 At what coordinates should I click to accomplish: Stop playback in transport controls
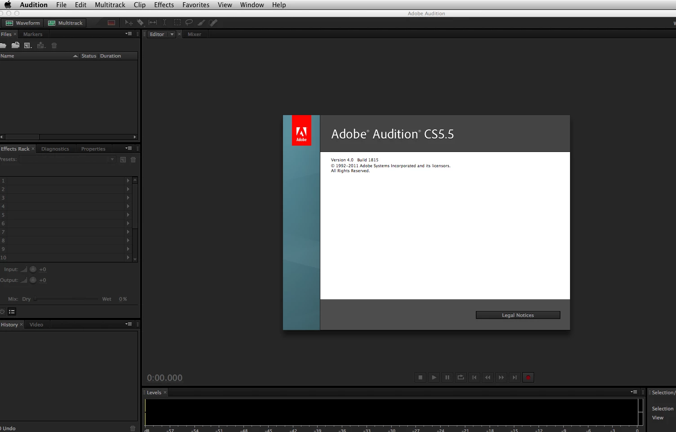click(420, 378)
